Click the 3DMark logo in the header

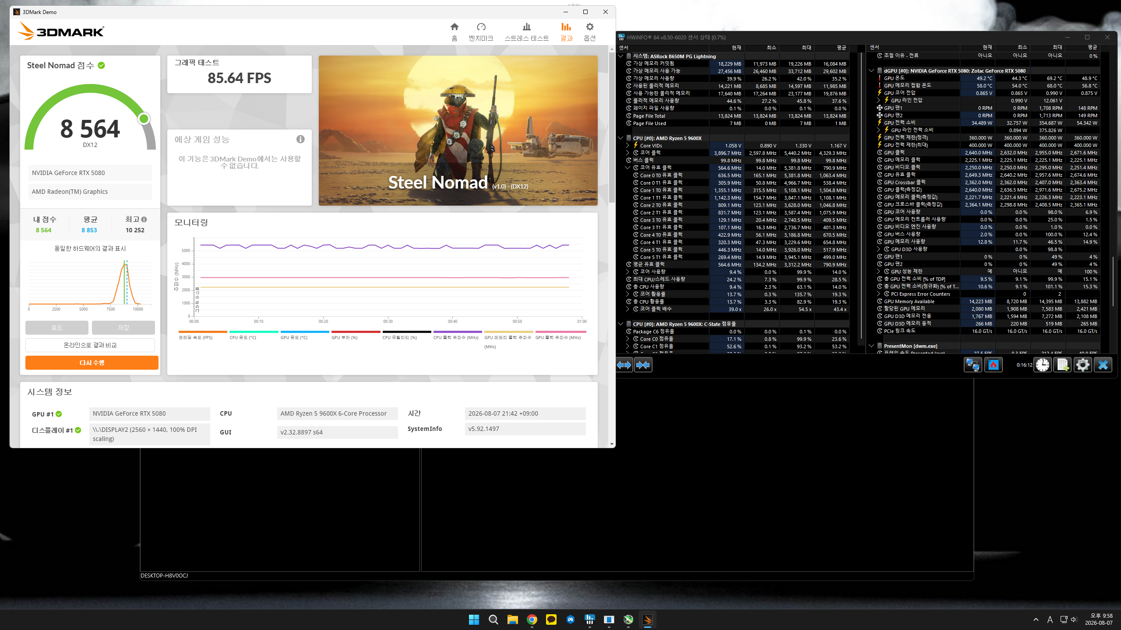click(x=61, y=31)
